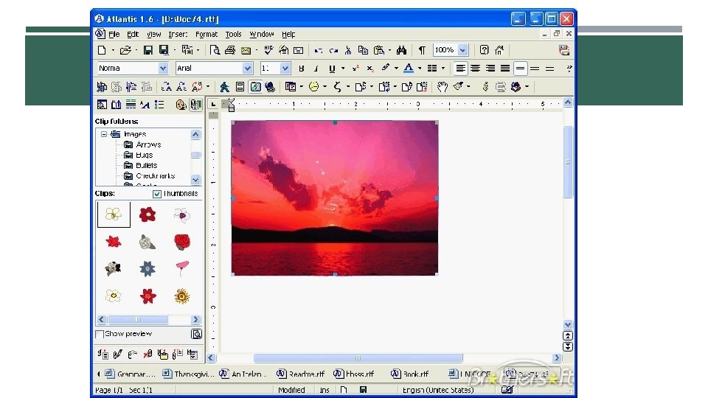Toggle Underline formatting
The width and height of the screenshot is (708, 398).
click(332, 69)
